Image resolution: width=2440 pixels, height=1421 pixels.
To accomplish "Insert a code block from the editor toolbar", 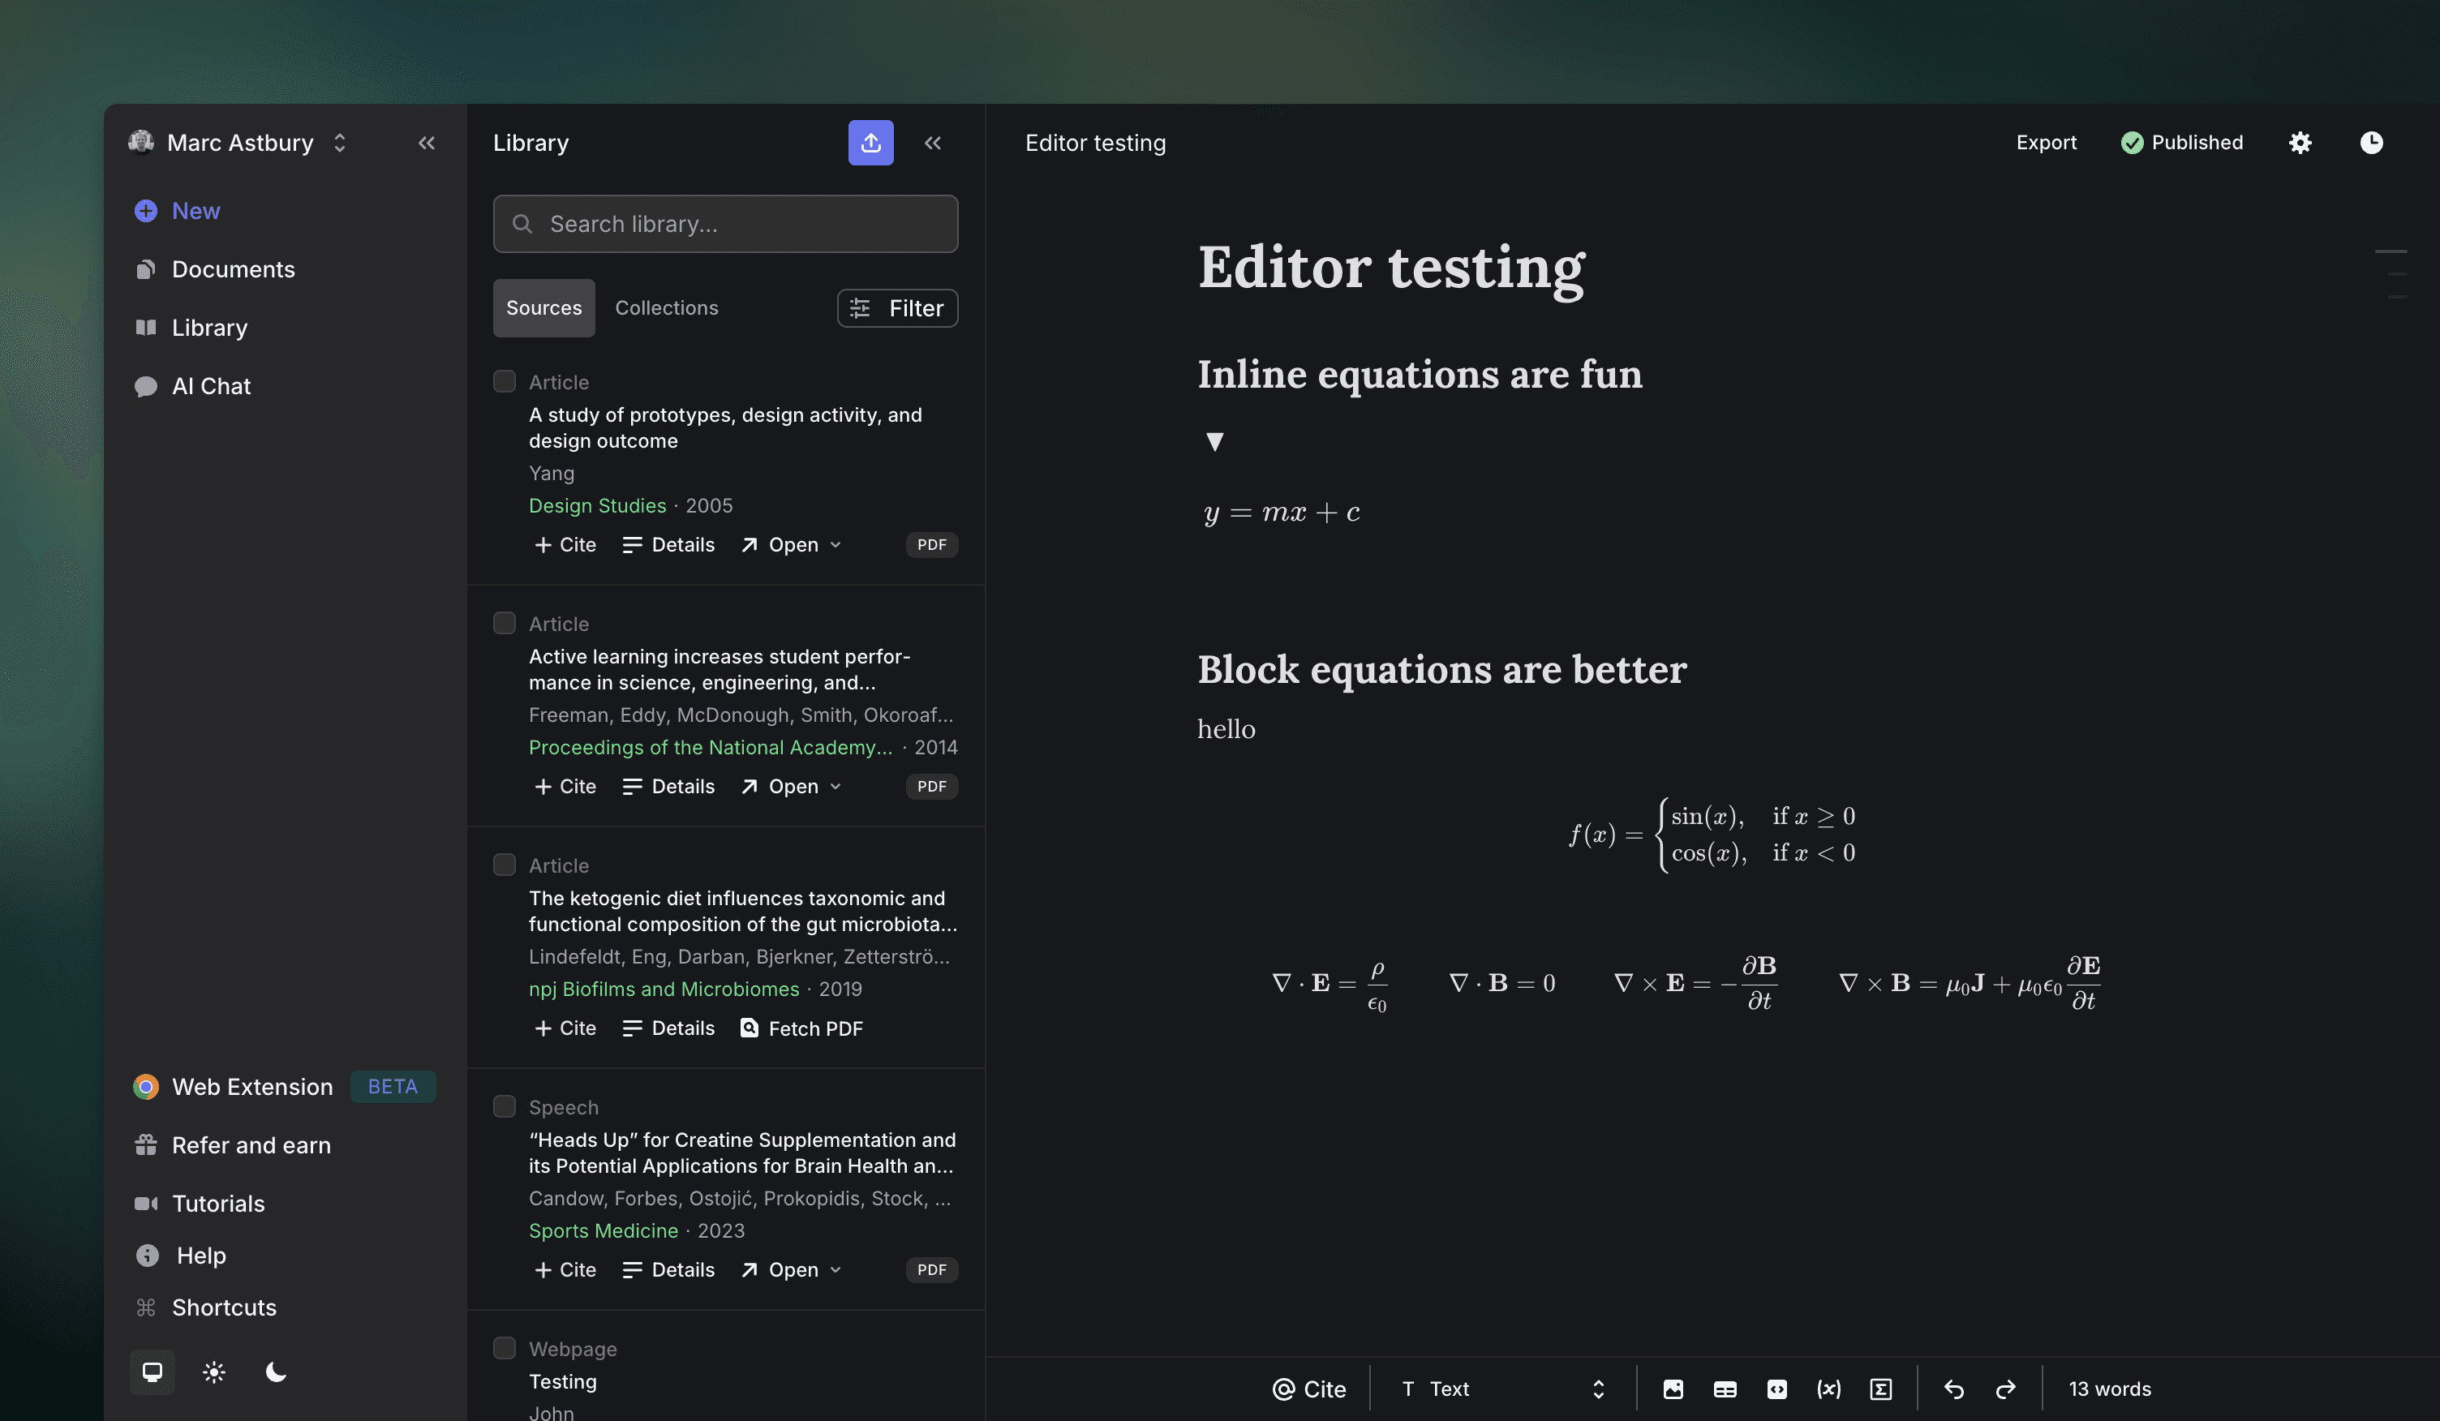I will coord(1776,1389).
